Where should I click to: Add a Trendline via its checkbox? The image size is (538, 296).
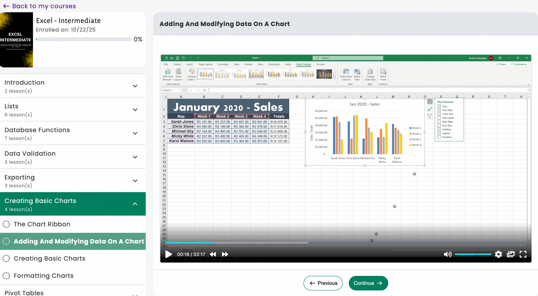tap(439, 137)
